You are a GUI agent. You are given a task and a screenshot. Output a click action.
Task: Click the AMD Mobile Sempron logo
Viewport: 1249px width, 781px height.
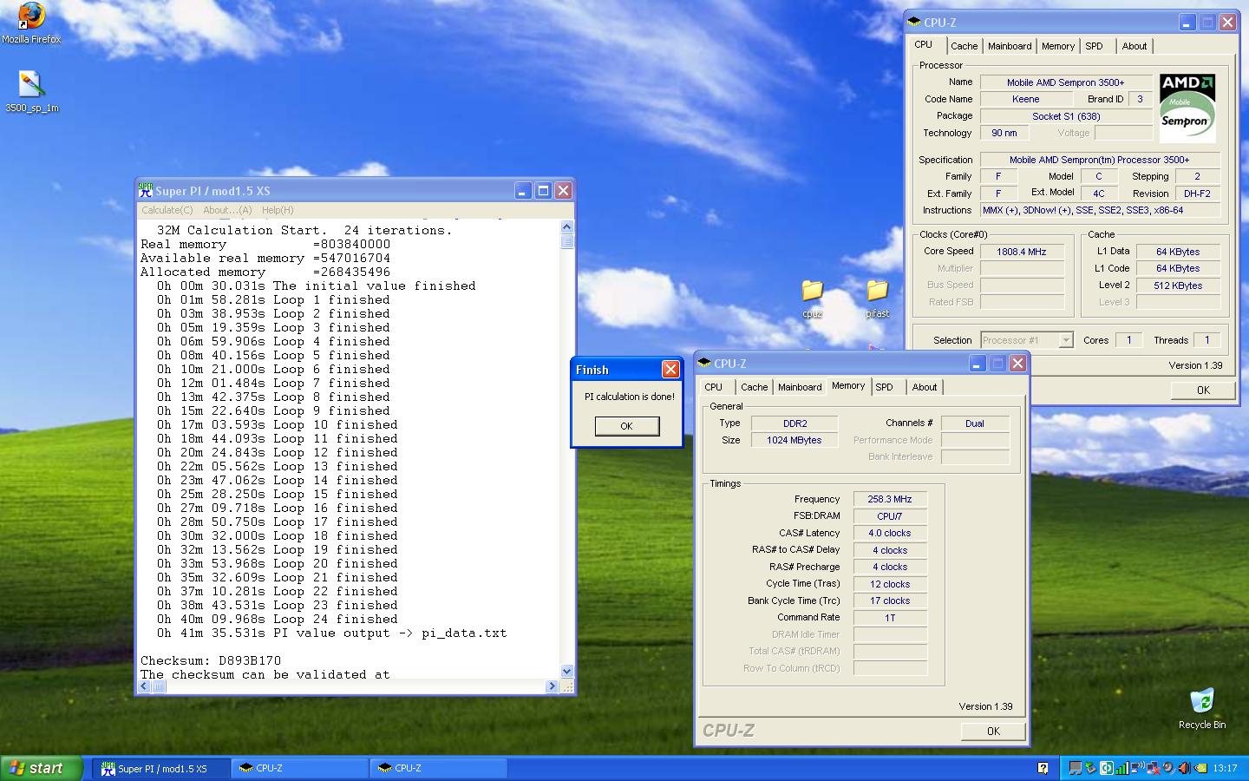1187,108
